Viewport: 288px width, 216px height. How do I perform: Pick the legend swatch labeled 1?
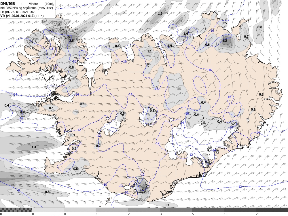click(112, 210)
